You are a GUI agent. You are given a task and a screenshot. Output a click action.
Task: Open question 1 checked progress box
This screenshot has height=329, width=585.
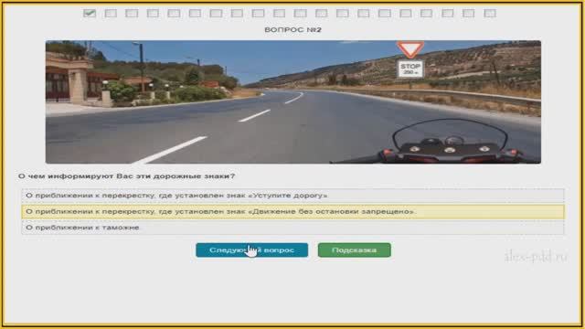click(90, 14)
